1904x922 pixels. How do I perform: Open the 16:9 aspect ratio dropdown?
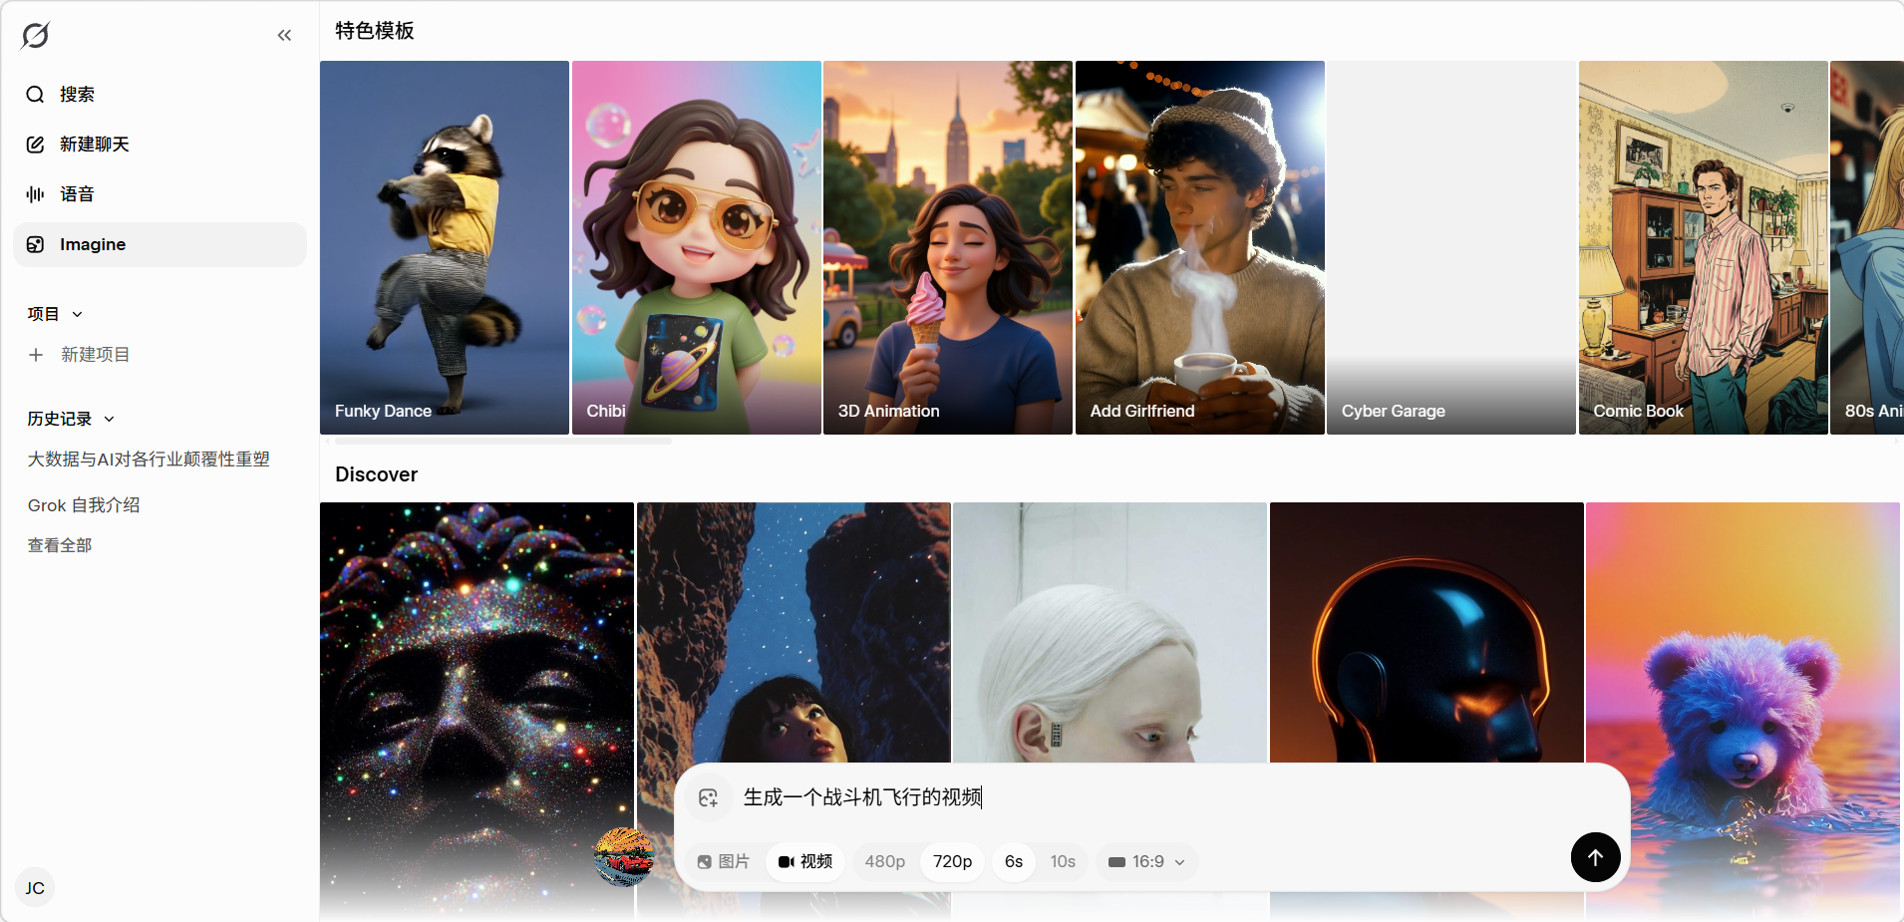pyautogui.click(x=1147, y=861)
